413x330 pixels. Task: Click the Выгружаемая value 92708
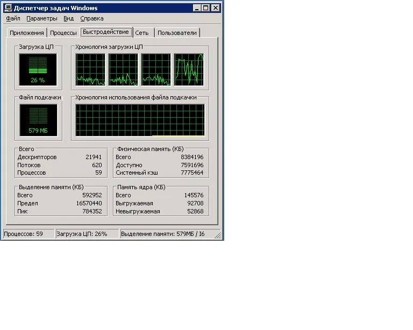coord(195,203)
